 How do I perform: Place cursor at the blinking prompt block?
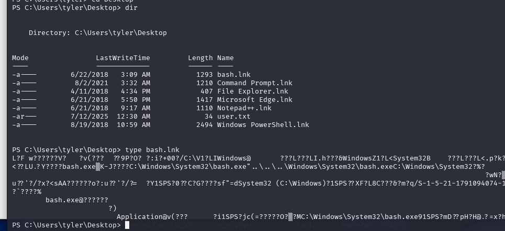point(127,225)
